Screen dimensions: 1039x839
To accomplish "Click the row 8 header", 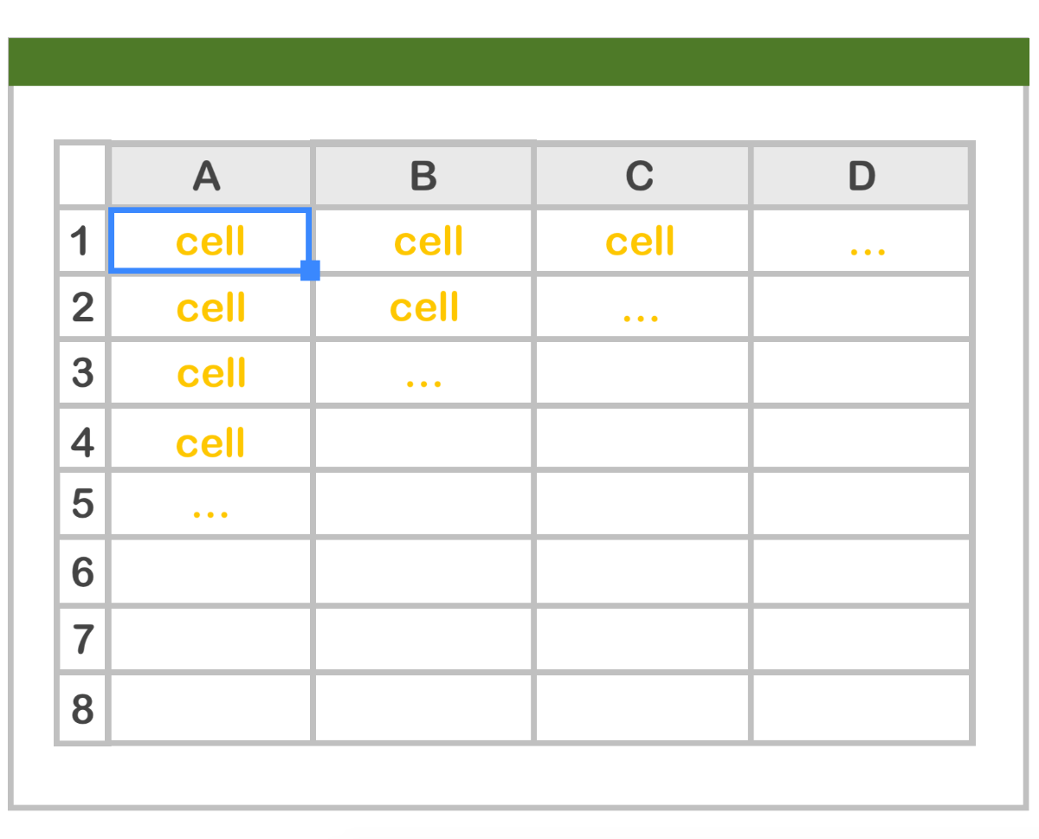I will (x=81, y=709).
